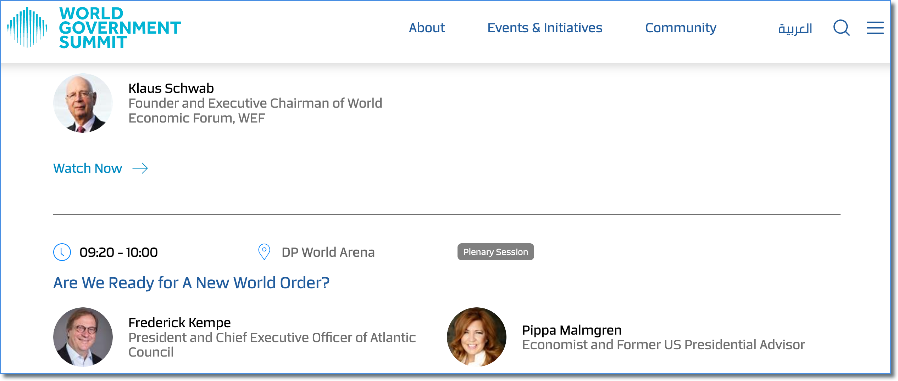Open the hamburger menu icon
Image resolution: width=898 pixels, height=381 pixels.
click(875, 28)
